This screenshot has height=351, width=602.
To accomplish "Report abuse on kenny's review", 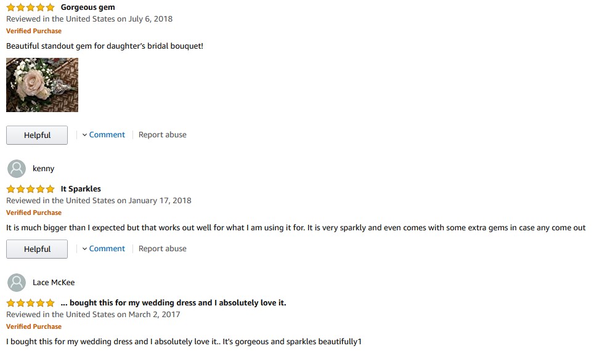I will click(162, 249).
